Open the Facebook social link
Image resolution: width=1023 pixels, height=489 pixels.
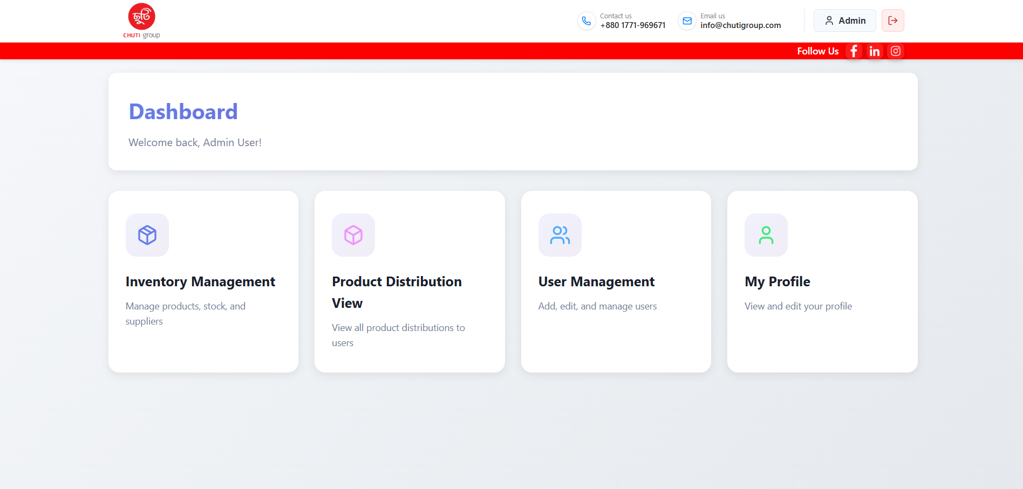[x=854, y=51]
